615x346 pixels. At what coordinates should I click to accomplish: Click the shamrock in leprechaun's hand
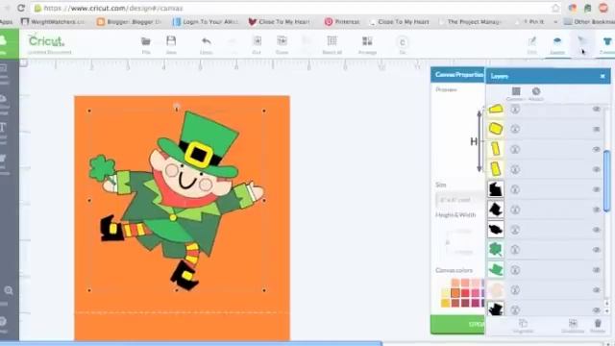coord(102,168)
